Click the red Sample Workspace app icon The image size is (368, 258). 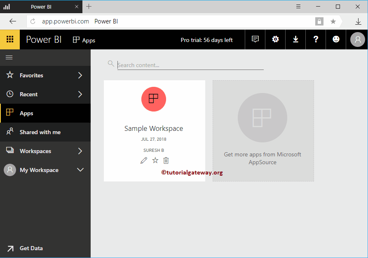[153, 99]
